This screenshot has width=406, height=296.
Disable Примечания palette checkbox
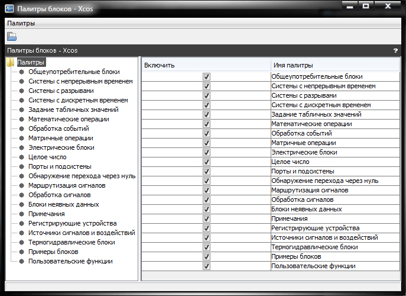point(206,218)
